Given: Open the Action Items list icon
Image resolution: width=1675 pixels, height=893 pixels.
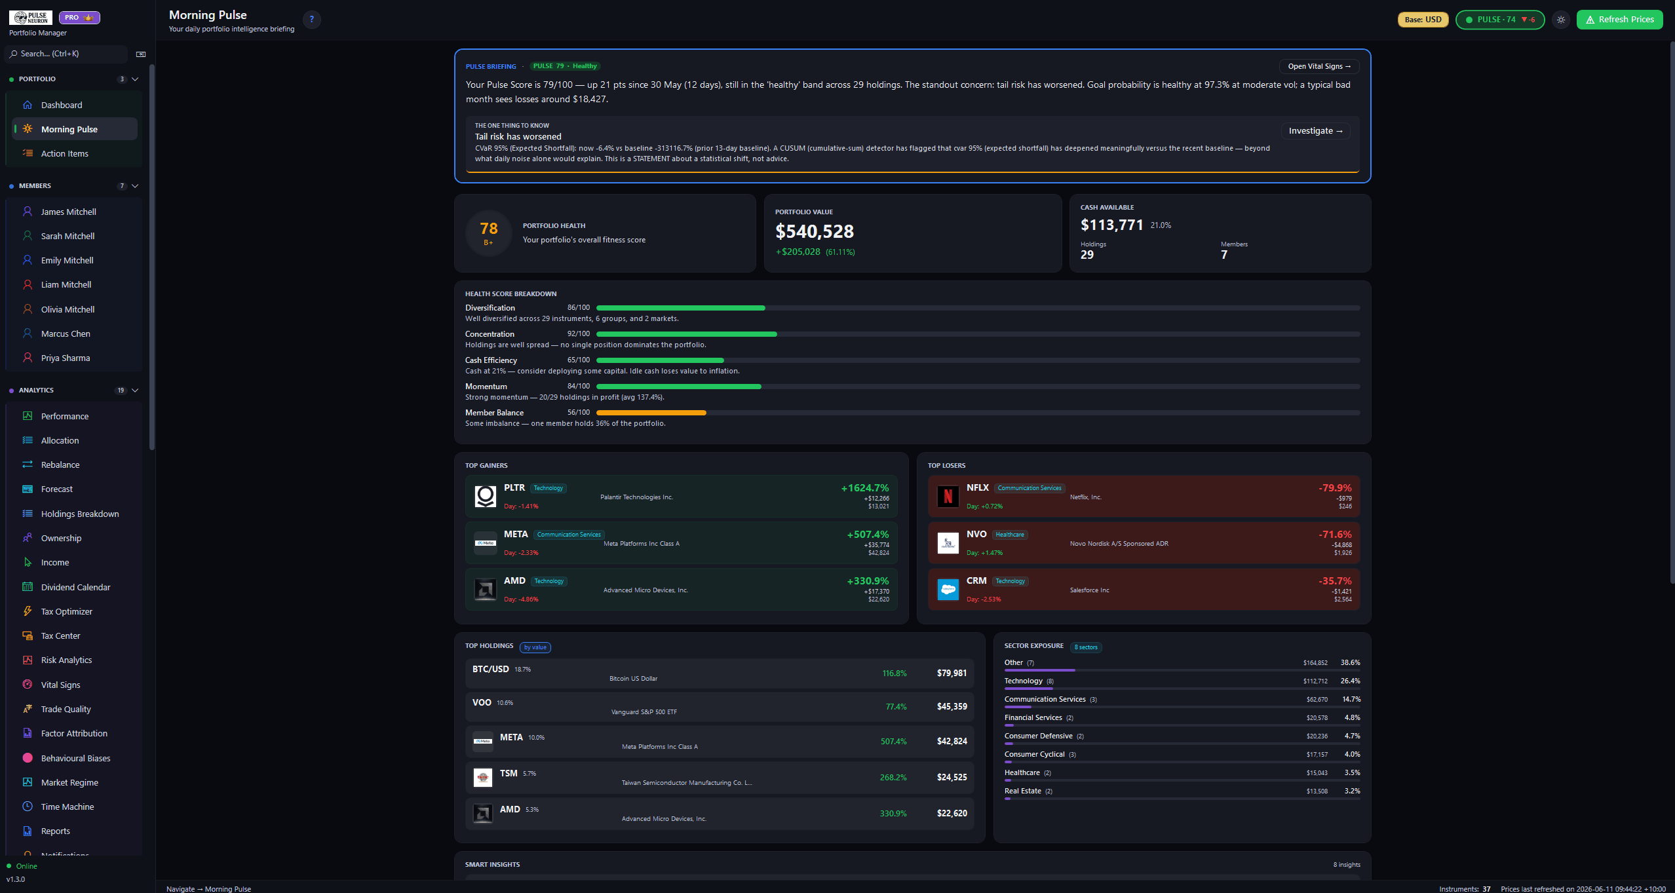Looking at the screenshot, I should coord(28,153).
